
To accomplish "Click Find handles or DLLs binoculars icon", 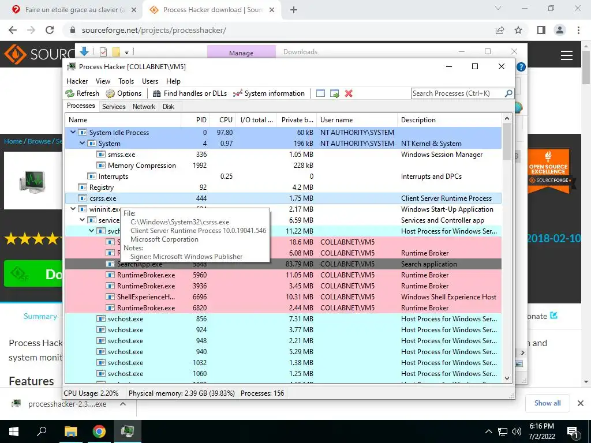I will pos(157,93).
